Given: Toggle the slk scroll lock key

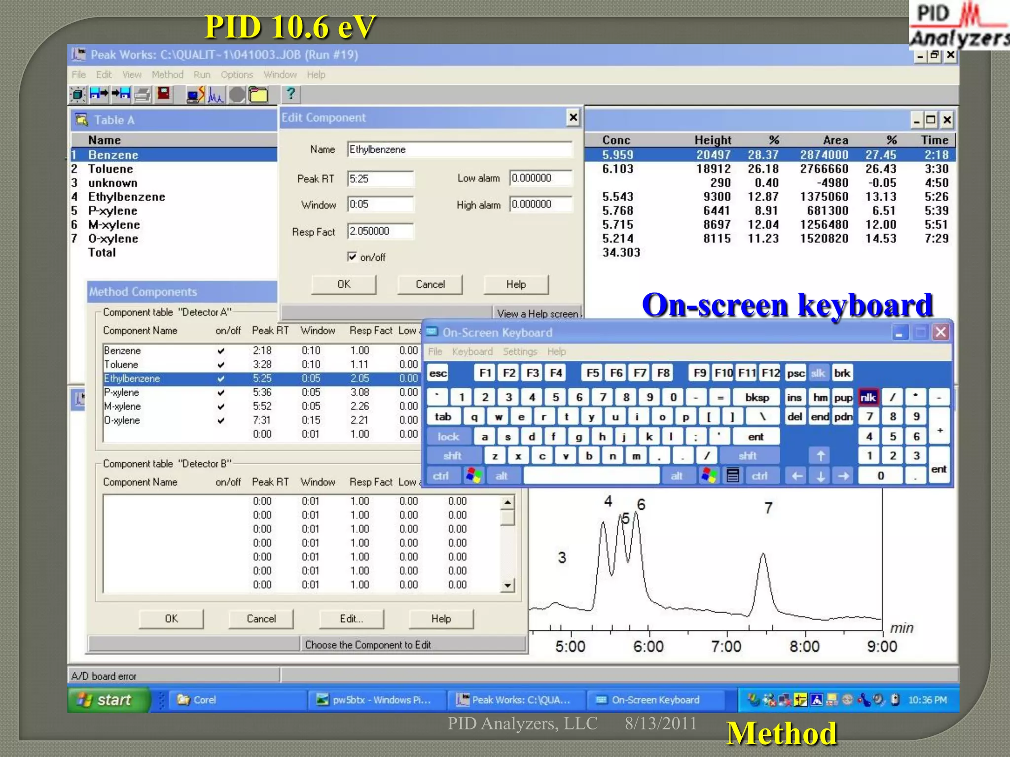Looking at the screenshot, I should tap(818, 373).
